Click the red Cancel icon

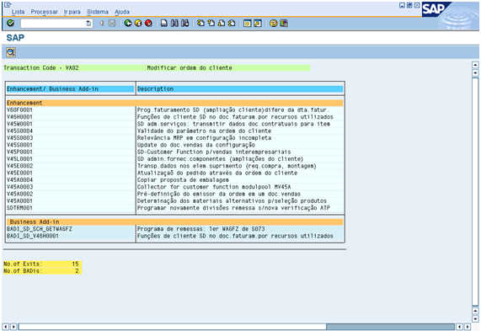coord(148,24)
